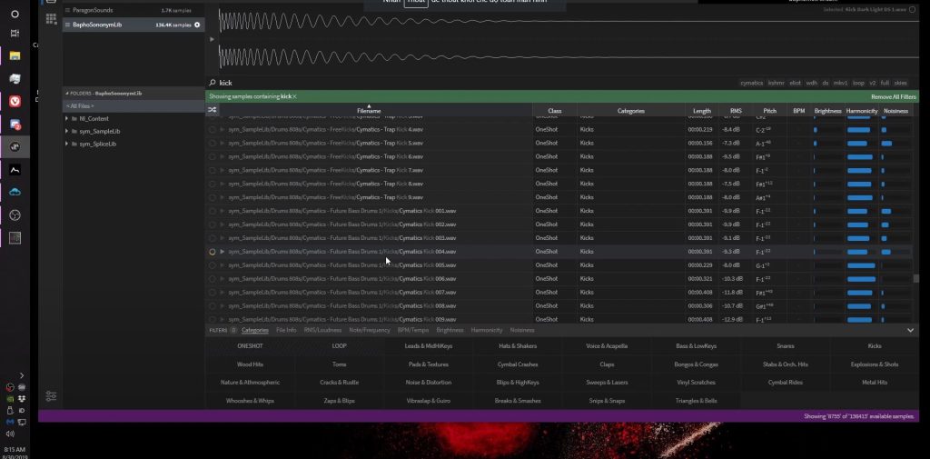Screen dimensions: 930x459
Task: Open File Explorer from taskbar
Action: coord(15,55)
